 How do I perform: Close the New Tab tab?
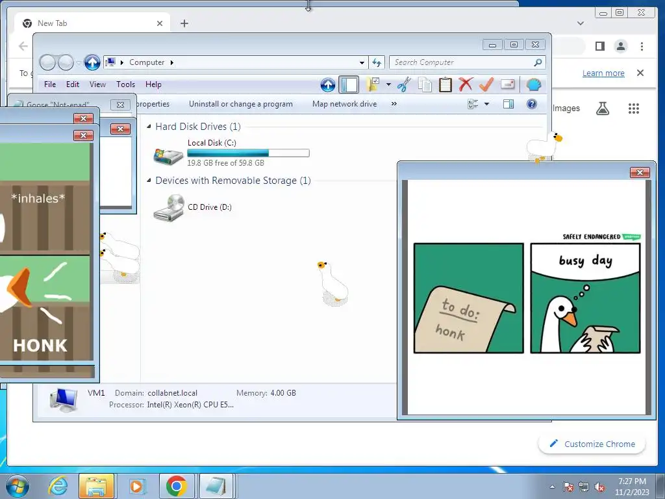(160, 23)
